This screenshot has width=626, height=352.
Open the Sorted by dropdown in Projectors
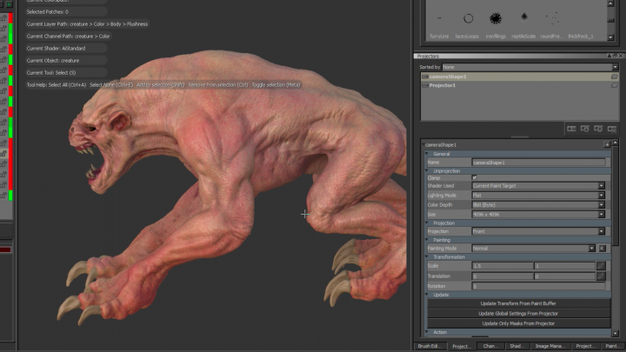coord(530,67)
